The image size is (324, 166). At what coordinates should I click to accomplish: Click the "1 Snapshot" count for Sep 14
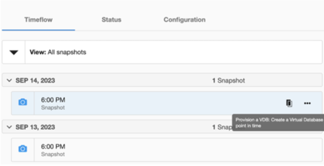[x=229, y=81]
